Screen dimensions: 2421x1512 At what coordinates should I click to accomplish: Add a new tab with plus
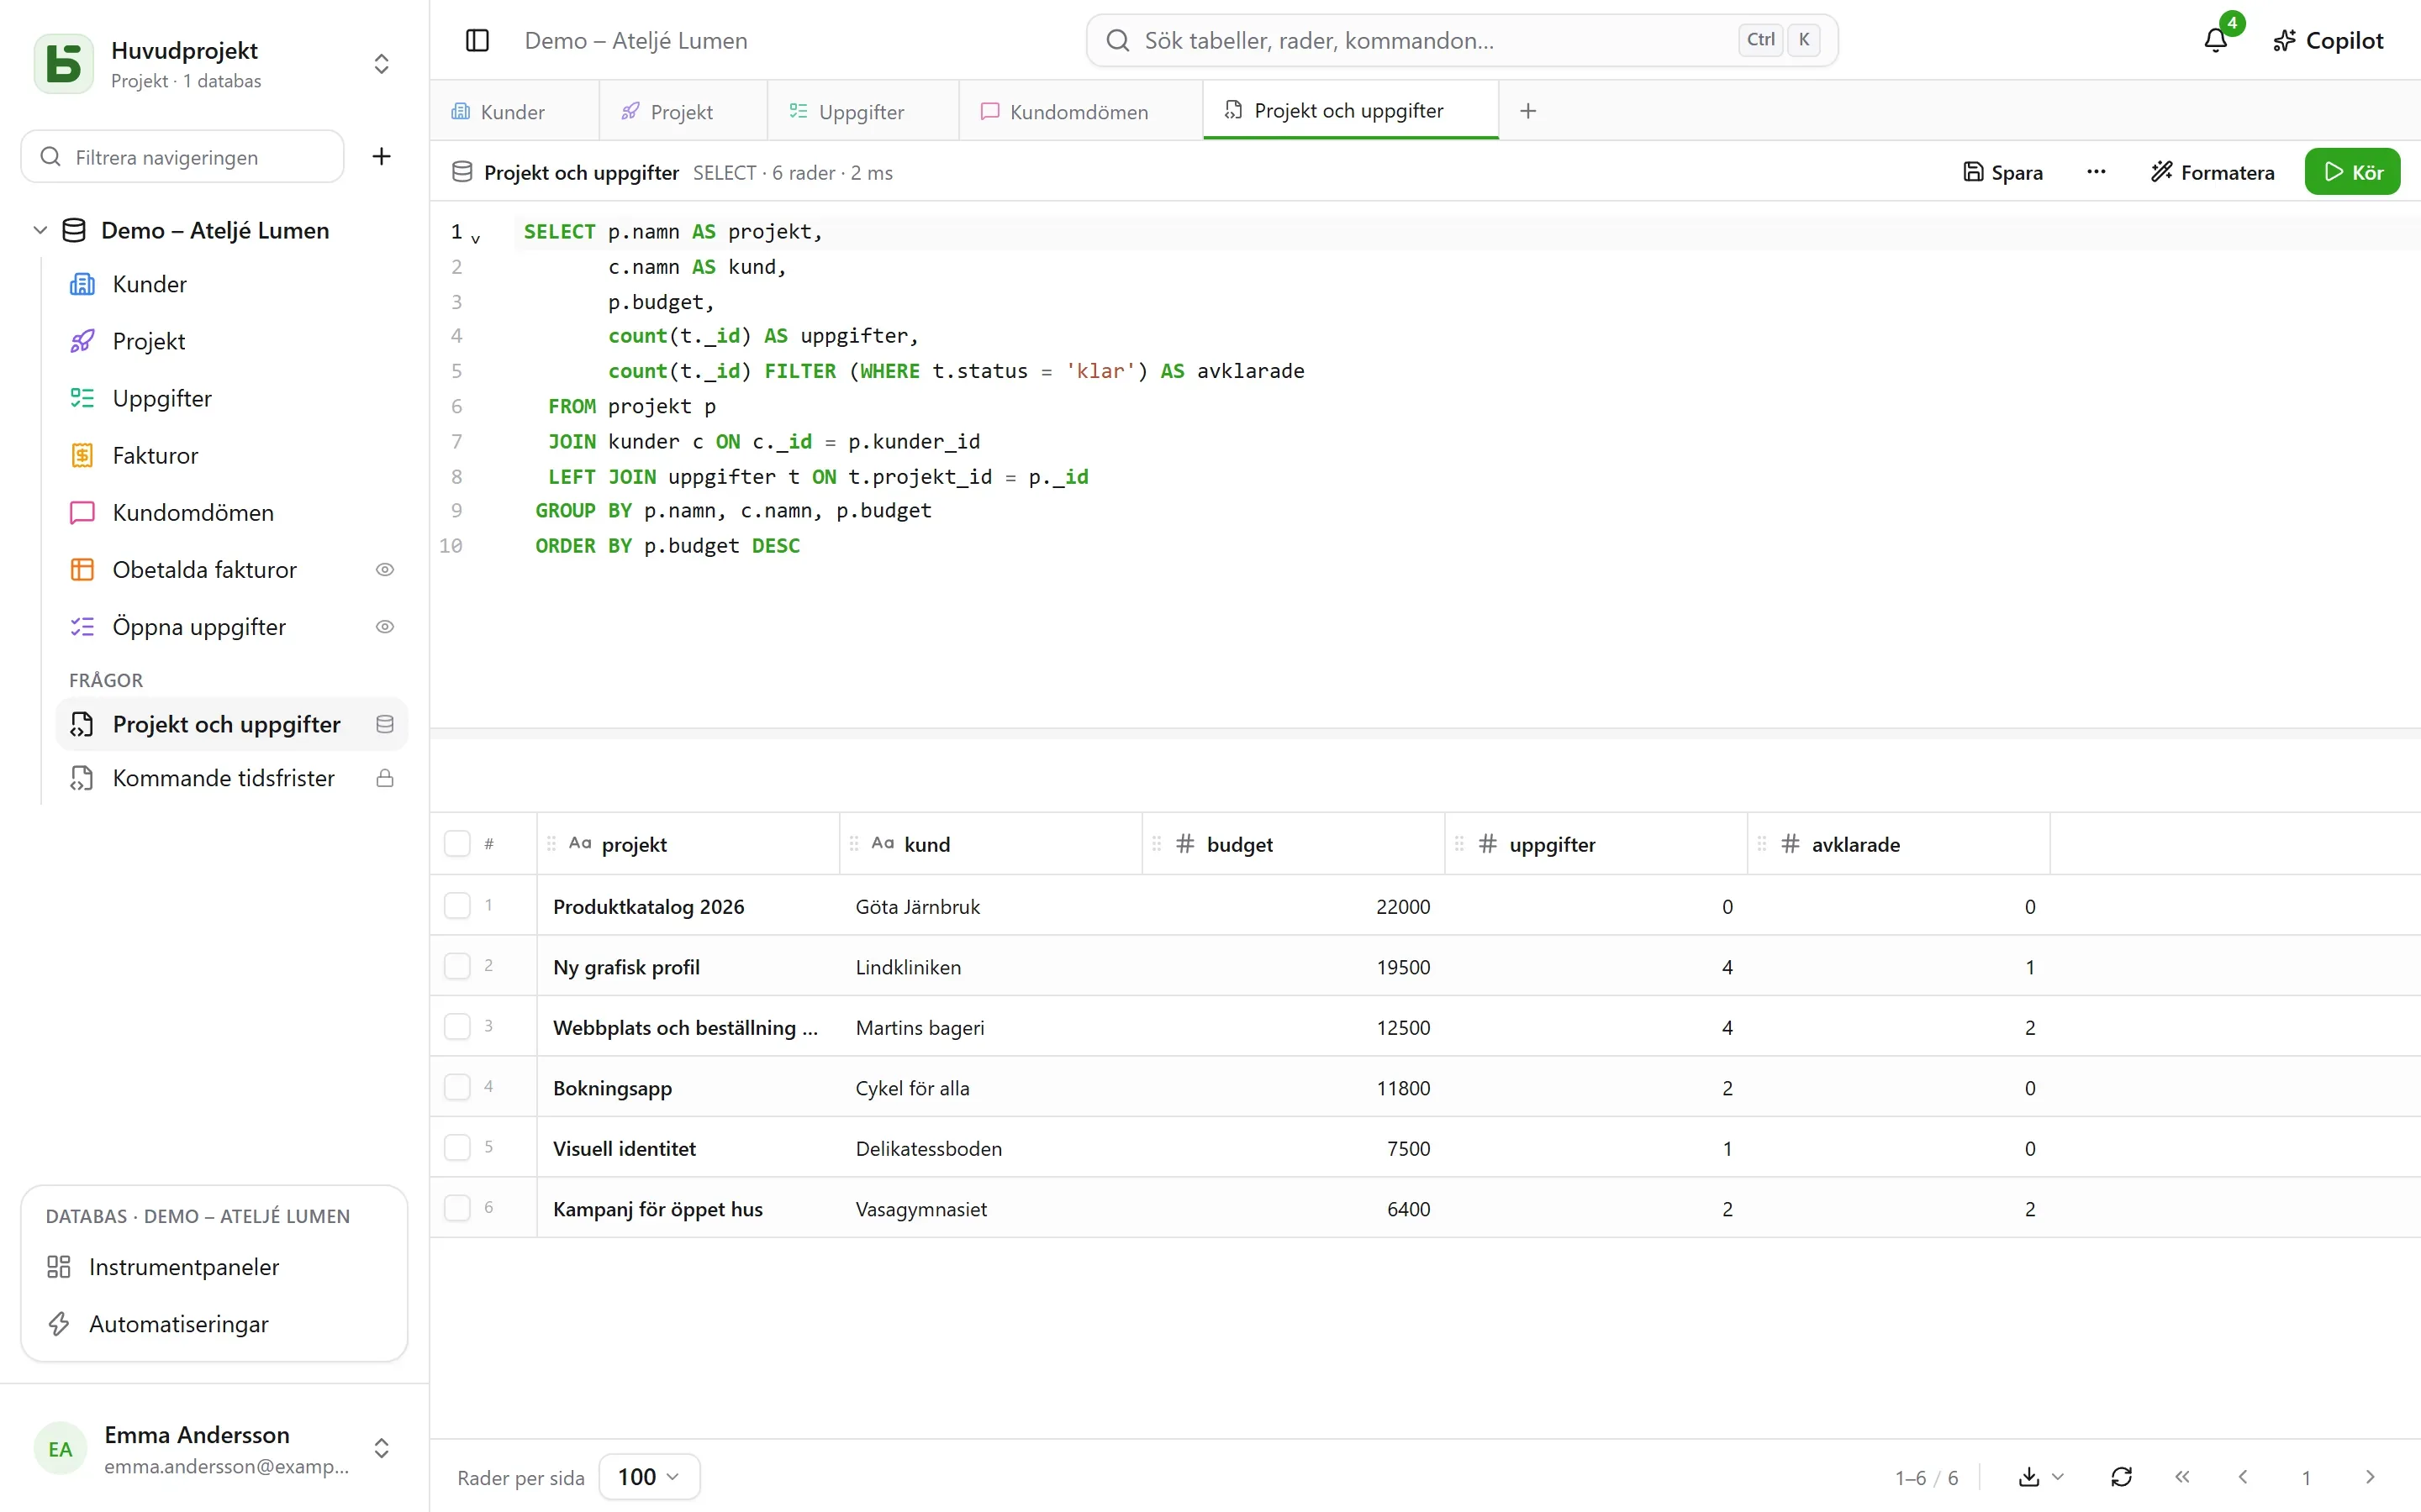(x=1527, y=111)
